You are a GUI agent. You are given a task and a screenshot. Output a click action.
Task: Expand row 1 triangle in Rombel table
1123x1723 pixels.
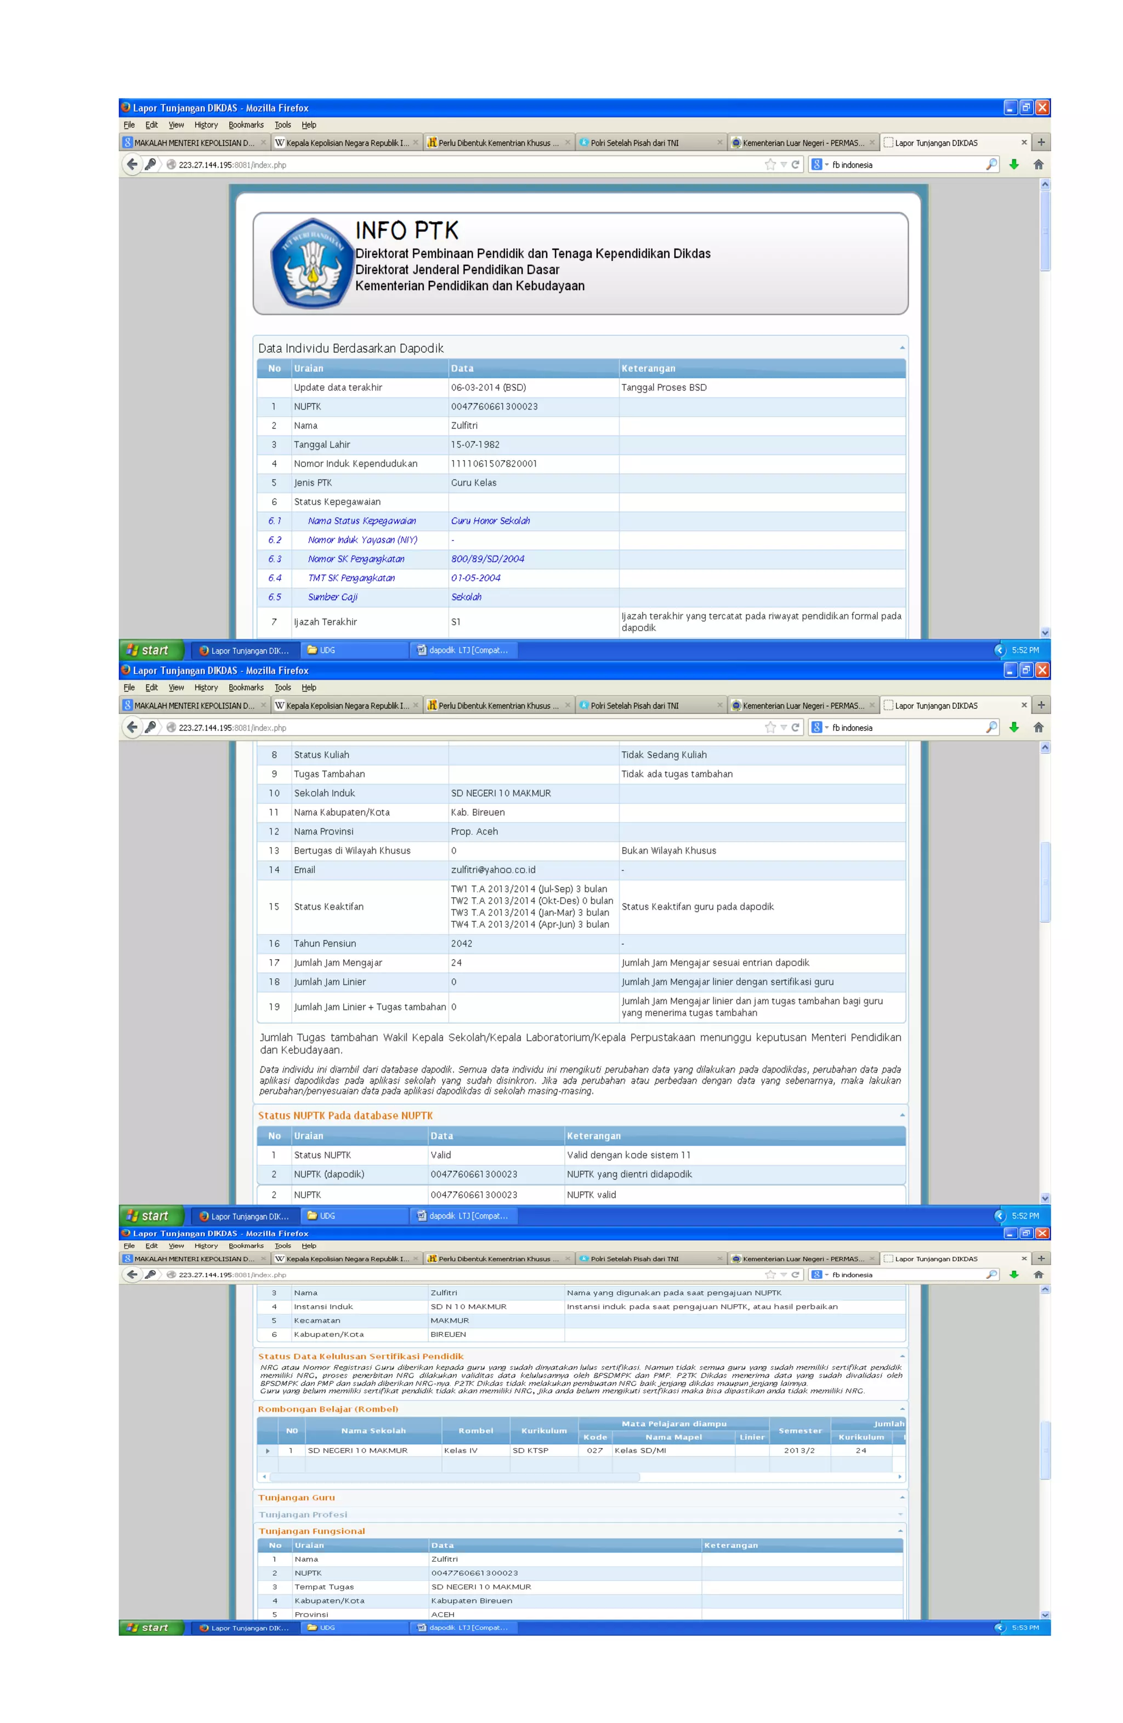pyautogui.click(x=267, y=1450)
